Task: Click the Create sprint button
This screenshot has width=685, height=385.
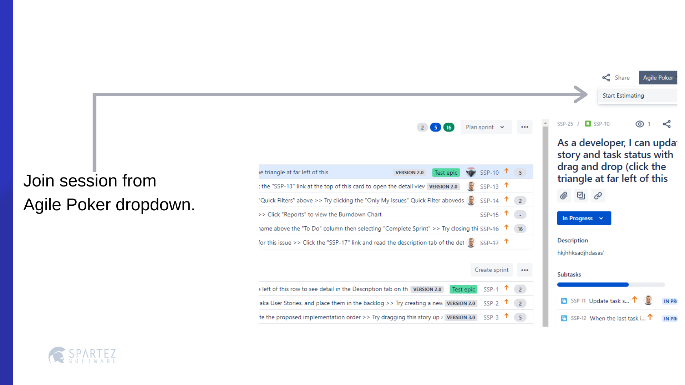Action: (491, 270)
